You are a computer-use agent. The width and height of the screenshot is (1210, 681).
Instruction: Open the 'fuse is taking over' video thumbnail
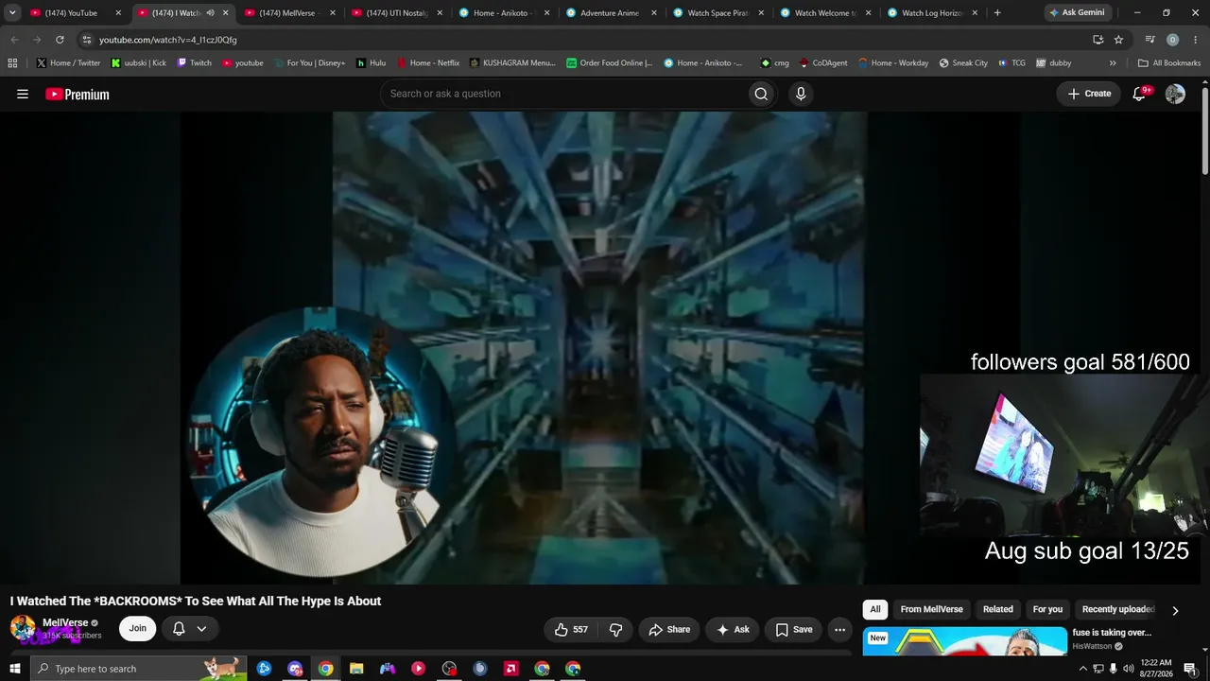click(x=964, y=641)
